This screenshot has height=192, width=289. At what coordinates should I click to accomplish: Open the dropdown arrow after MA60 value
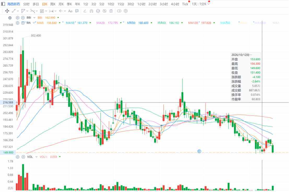tap(182, 23)
